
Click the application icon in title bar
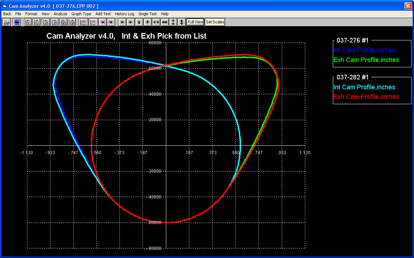[5, 6]
